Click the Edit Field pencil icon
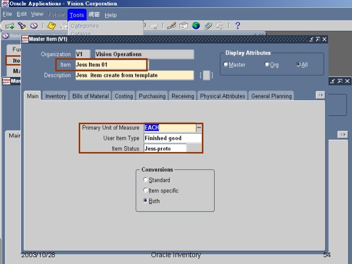352x264 pixels. coord(172,26)
